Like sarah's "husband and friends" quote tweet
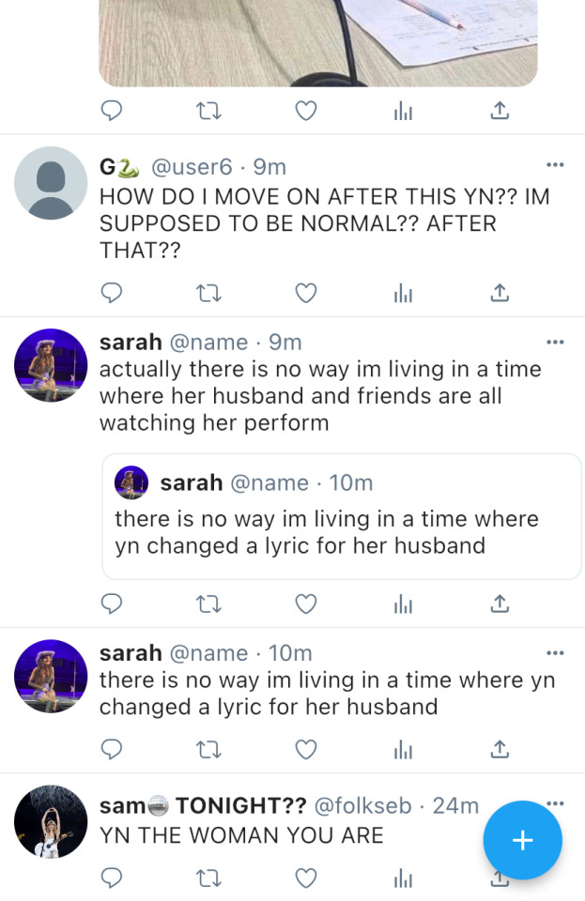 (306, 603)
